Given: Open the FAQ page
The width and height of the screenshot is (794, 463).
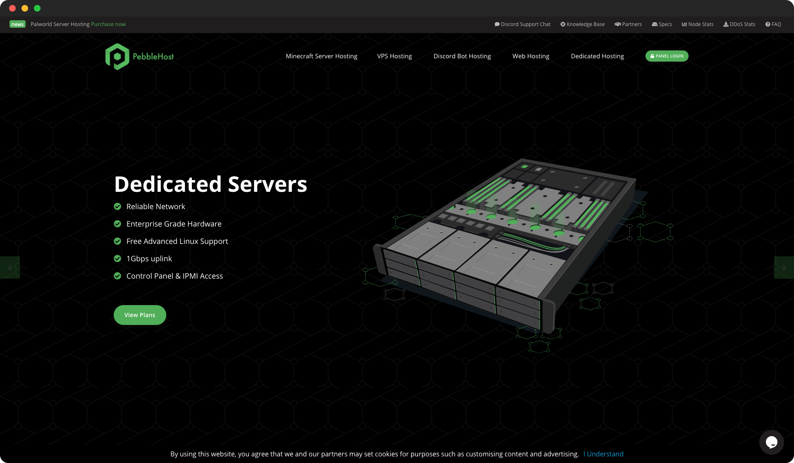Looking at the screenshot, I should click(773, 24).
